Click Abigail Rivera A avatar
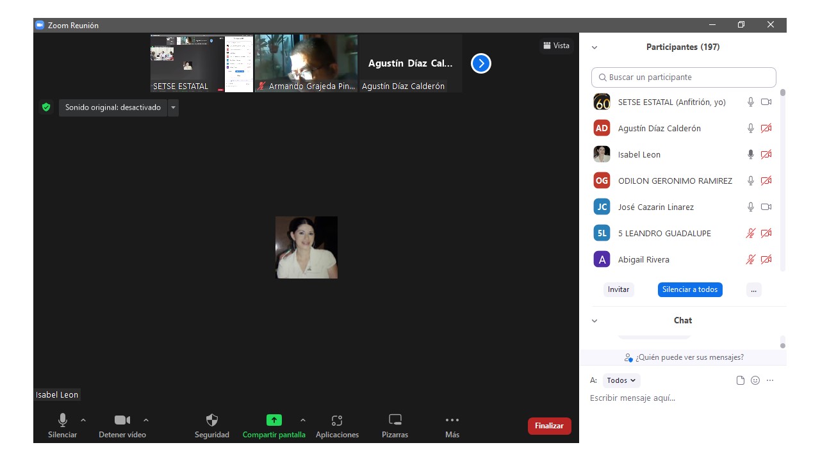 [602, 259]
